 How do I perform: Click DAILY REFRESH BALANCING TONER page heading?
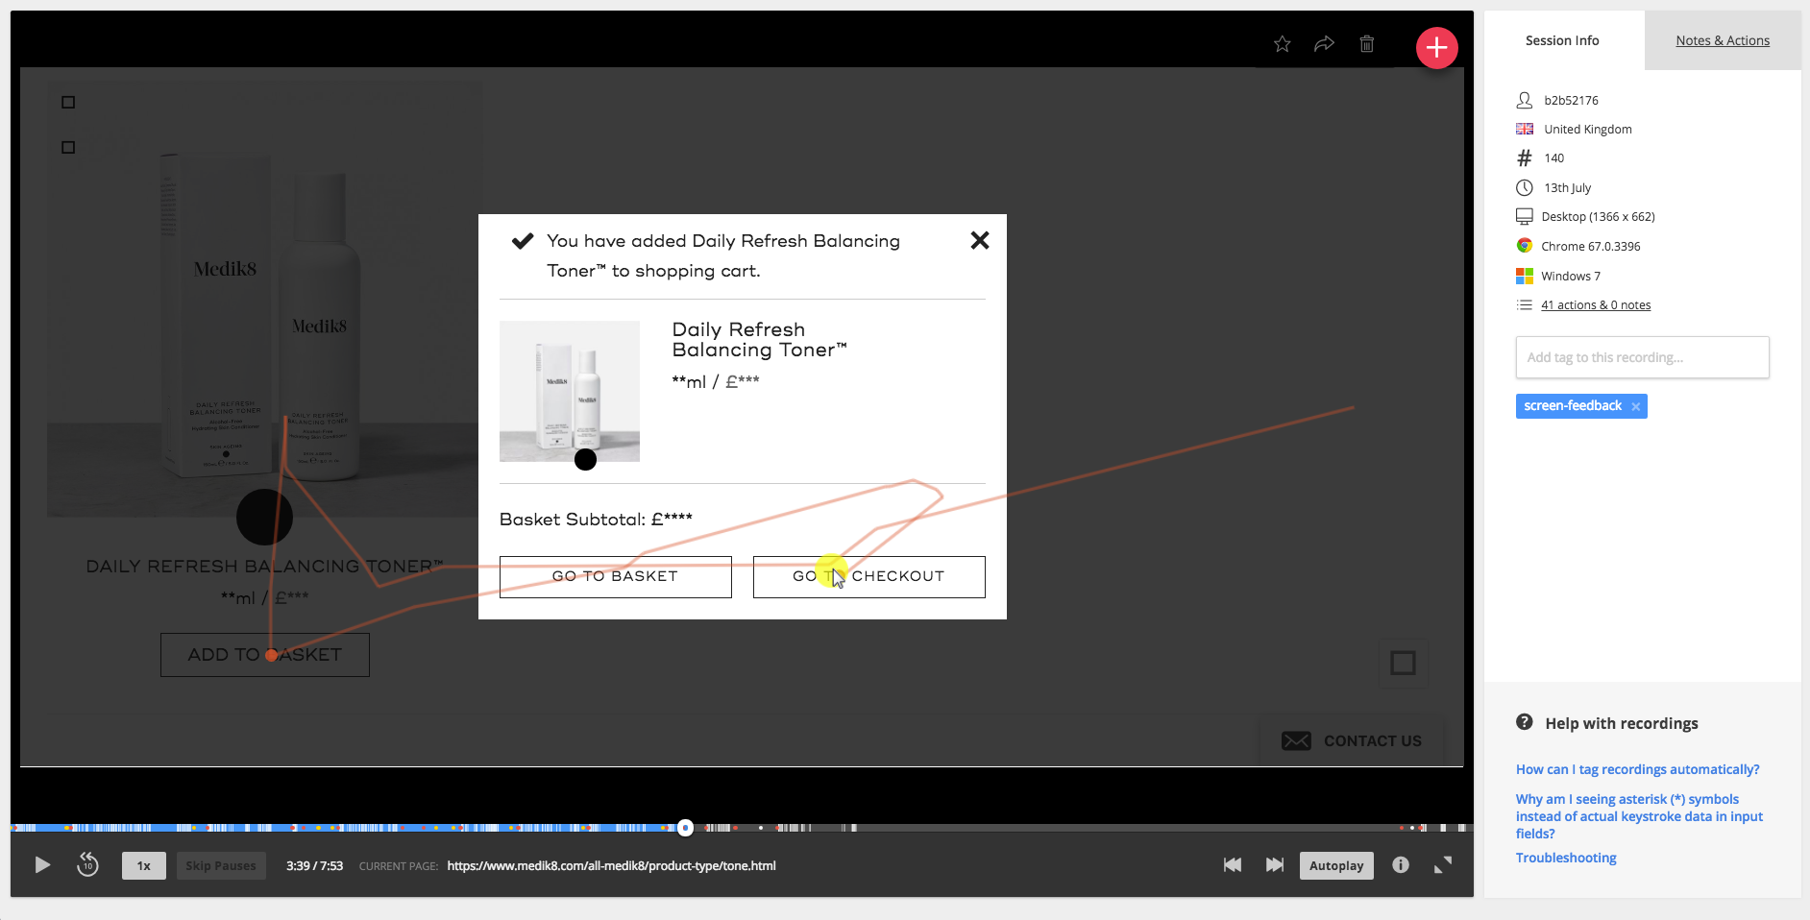coord(265,567)
